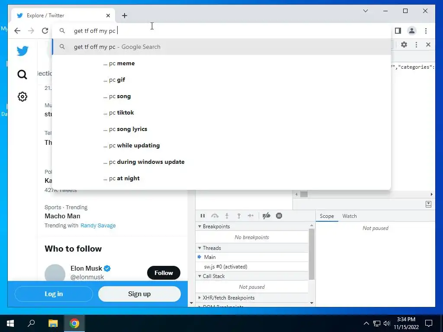
Task: Open Chrome profile avatar menu
Action: pyautogui.click(x=412, y=31)
